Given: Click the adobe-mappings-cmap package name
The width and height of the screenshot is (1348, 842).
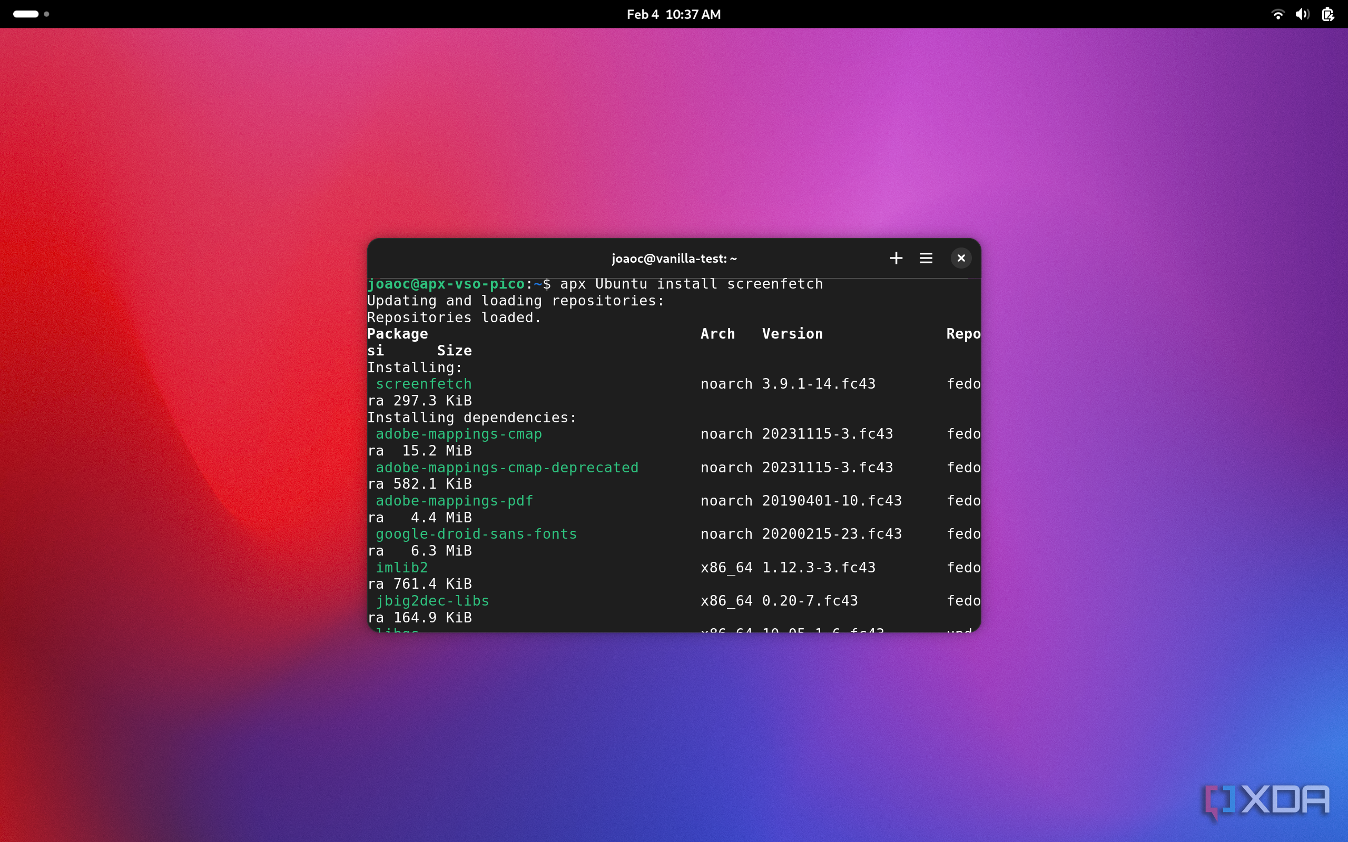Looking at the screenshot, I should [x=459, y=434].
